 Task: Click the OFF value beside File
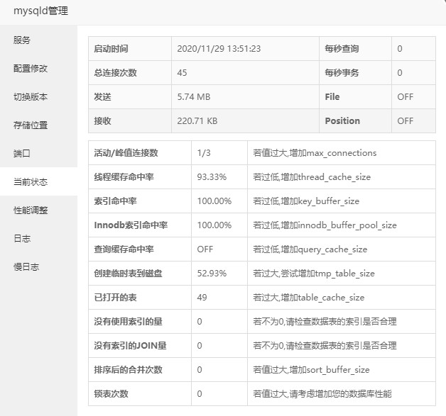406,97
